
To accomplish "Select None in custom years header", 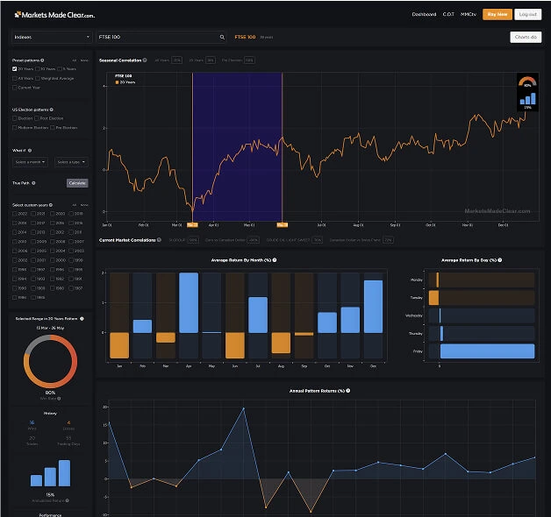I will click(84, 205).
